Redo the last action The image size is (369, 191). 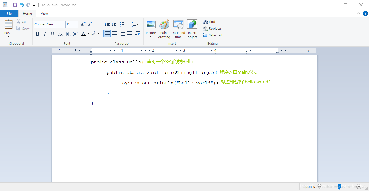[28, 5]
